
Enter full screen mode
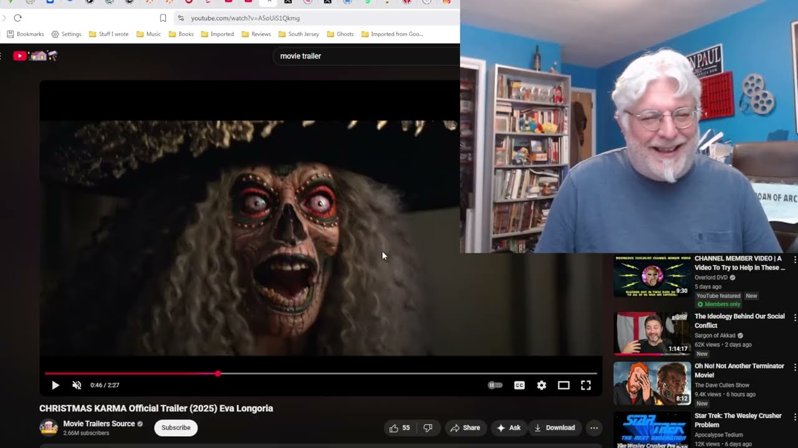pos(586,385)
